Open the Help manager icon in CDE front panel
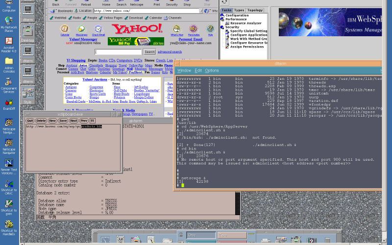Viewport: 392px width, 245px height. point(312,241)
